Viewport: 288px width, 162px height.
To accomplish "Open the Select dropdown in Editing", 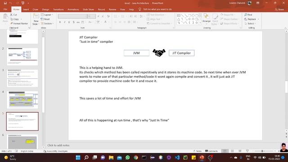I will coord(250,23).
